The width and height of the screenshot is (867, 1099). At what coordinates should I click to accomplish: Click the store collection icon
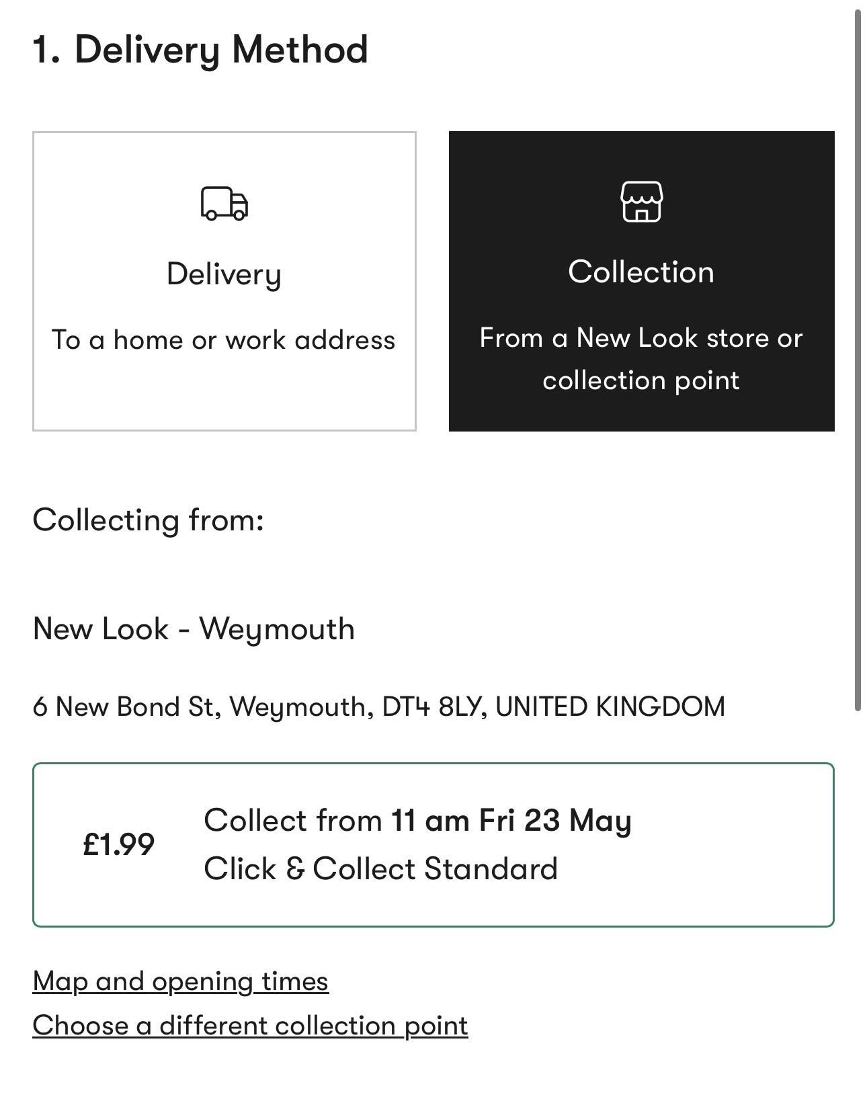point(641,202)
